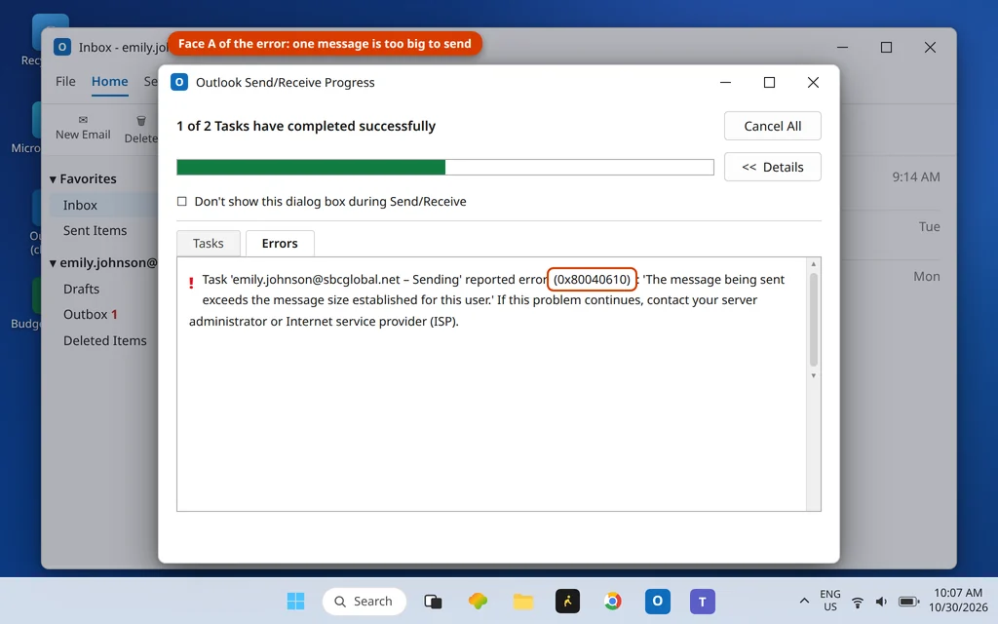Switch to the Tasks tab
998x624 pixels.
point(209,243)
